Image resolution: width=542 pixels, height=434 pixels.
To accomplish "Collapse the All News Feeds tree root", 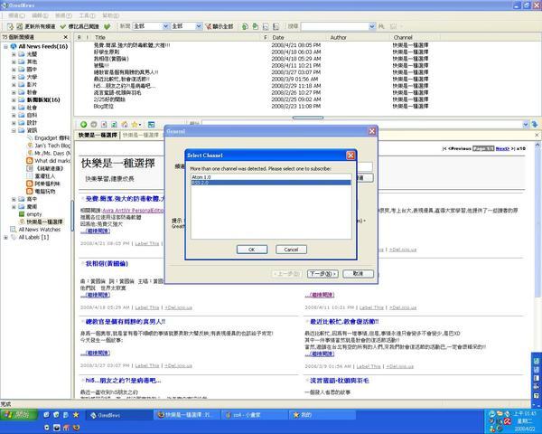I will (6, 46).
